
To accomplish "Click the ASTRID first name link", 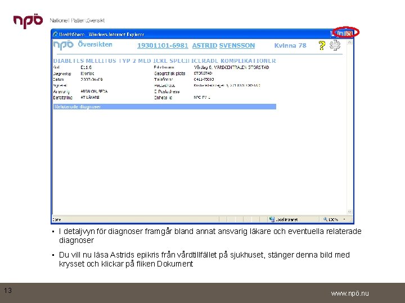I will click(205, 45).
